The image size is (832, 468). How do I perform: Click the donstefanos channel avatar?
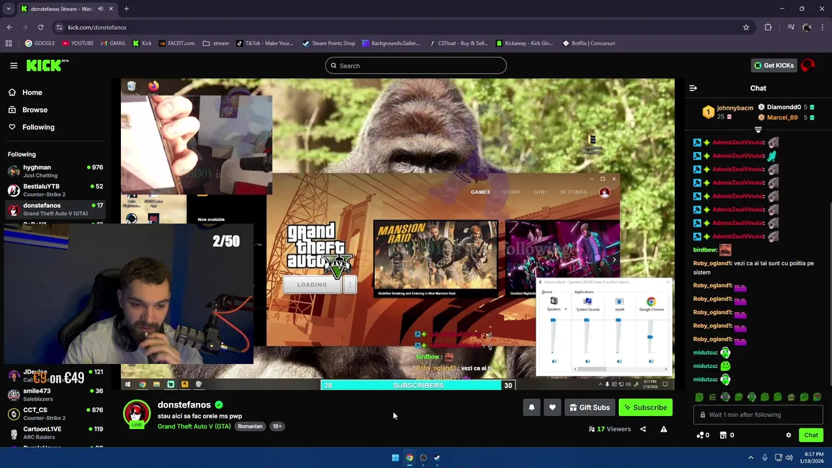coord(136,414)
